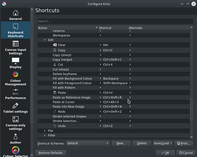
Task: Confirm with the OK button
Action: click(x=165, y=153)
